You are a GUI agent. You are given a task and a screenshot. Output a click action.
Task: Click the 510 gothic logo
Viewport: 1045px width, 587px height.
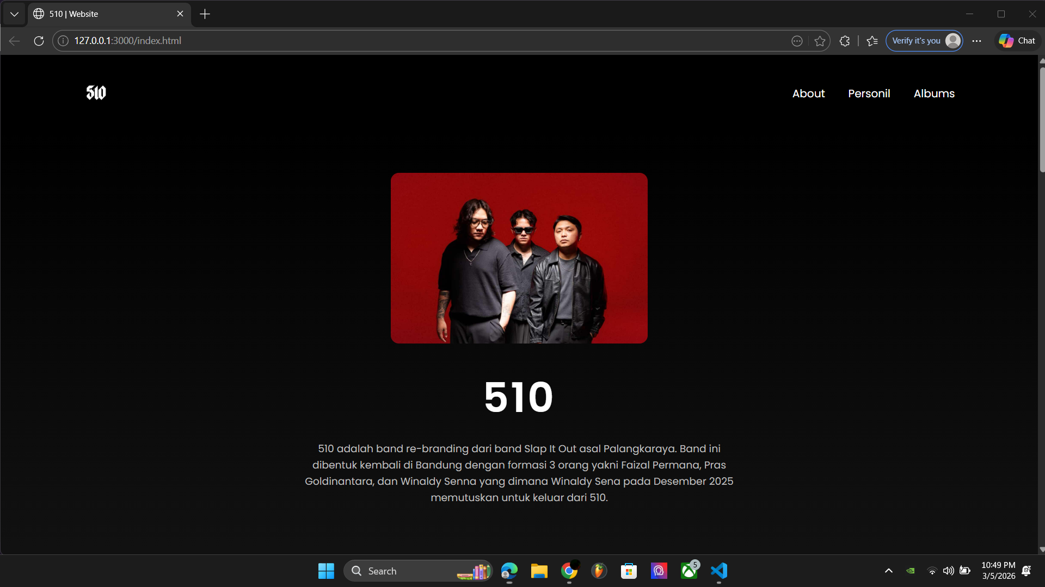pyautogui.click(x=96, y=93)
